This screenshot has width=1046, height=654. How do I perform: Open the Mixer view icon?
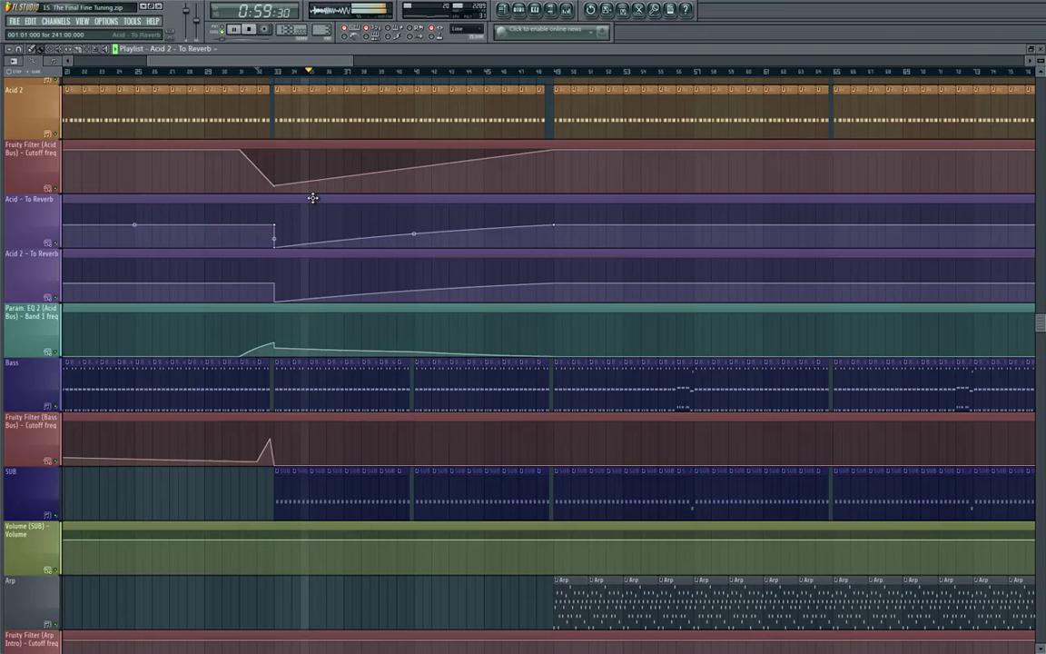point(567,9)
